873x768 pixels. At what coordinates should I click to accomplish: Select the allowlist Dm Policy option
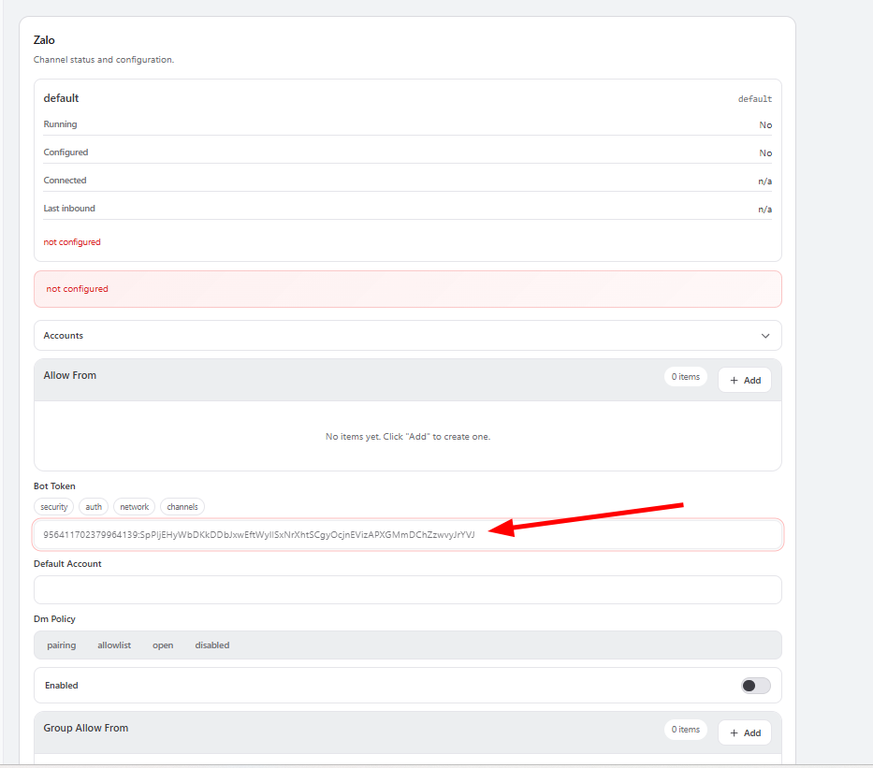[114, 645]
